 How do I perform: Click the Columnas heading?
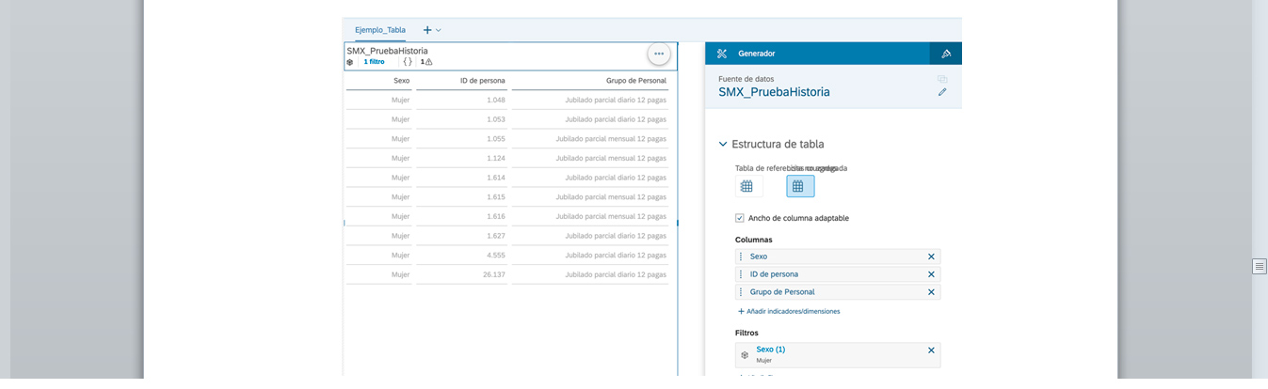pos(753,240)
